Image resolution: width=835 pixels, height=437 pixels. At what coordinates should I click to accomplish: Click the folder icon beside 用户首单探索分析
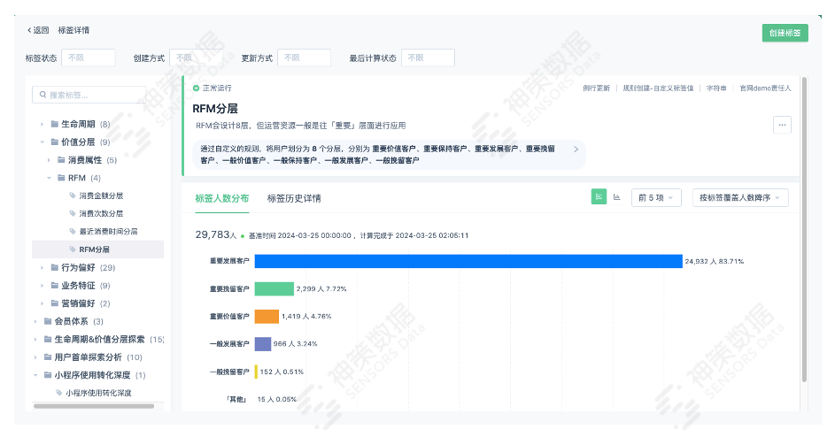point(48,357)
